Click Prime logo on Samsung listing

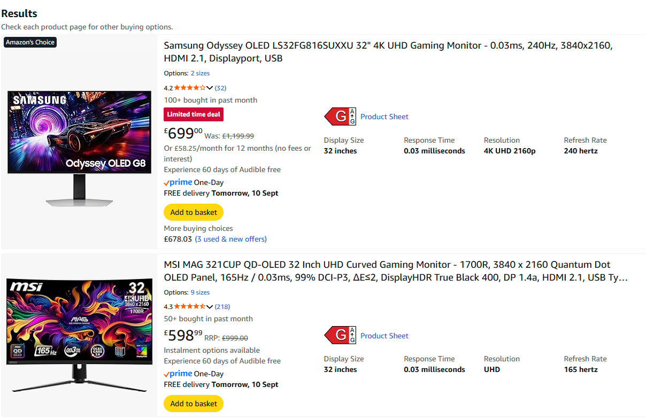(178, 182)
